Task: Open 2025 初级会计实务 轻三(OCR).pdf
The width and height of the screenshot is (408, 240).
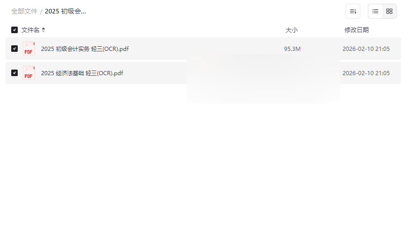Action: pos(85,49)
